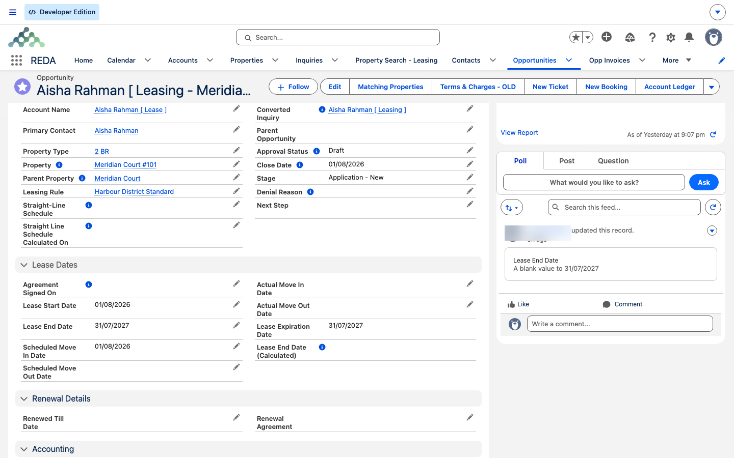This screenshot has height=458, width=734.
Task: Edit the Renewal Agreement field
Action: (470, 417)
